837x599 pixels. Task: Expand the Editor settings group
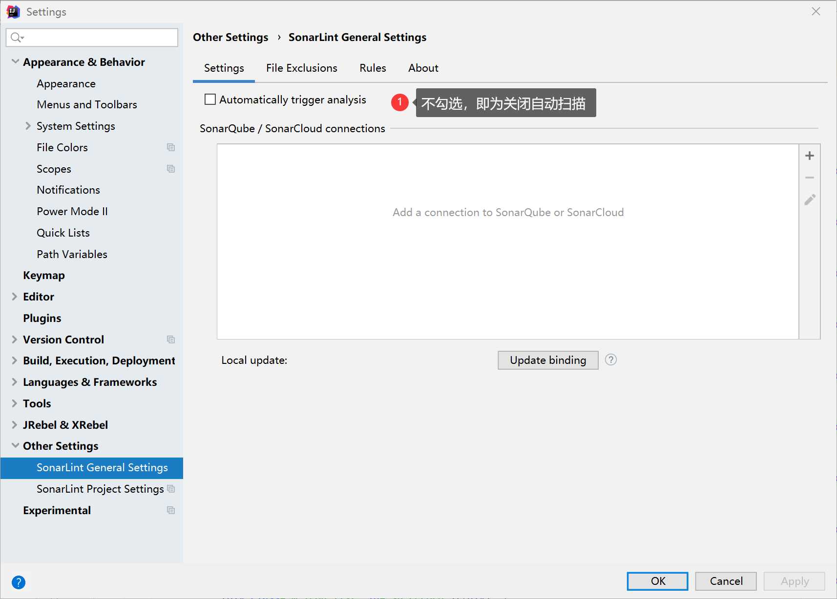tap(15, 297)
